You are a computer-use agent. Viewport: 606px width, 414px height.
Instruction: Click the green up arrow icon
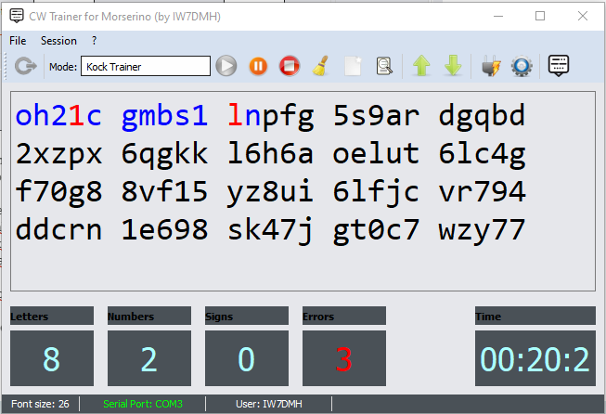click(421, 65)
